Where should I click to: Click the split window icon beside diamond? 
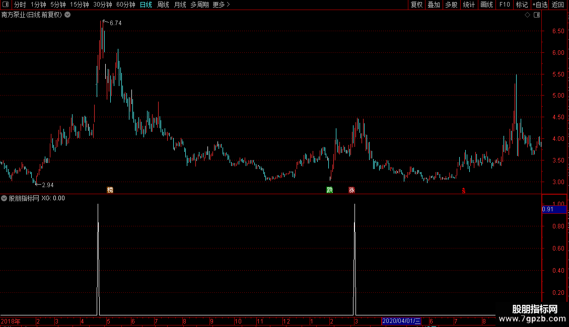click(x=537, y=15)
